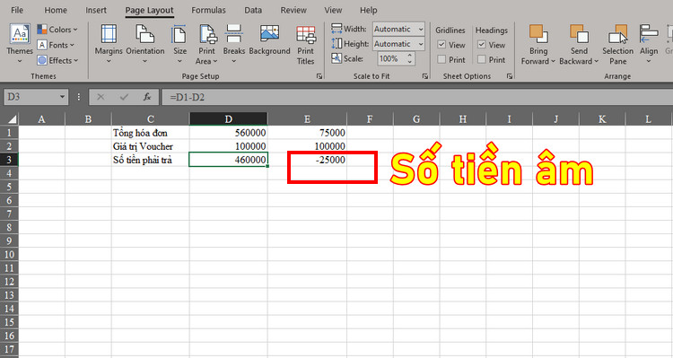Open the Print Titles tool
Viewport: 673px width, 358px height.
306,35
